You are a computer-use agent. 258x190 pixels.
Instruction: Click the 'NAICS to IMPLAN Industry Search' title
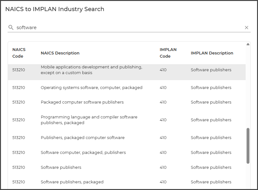(x=55, y=9)
